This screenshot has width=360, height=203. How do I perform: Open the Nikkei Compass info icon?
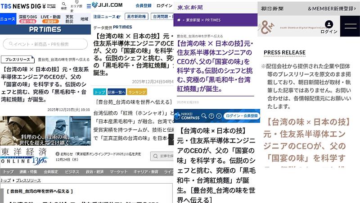click(219, 116)
